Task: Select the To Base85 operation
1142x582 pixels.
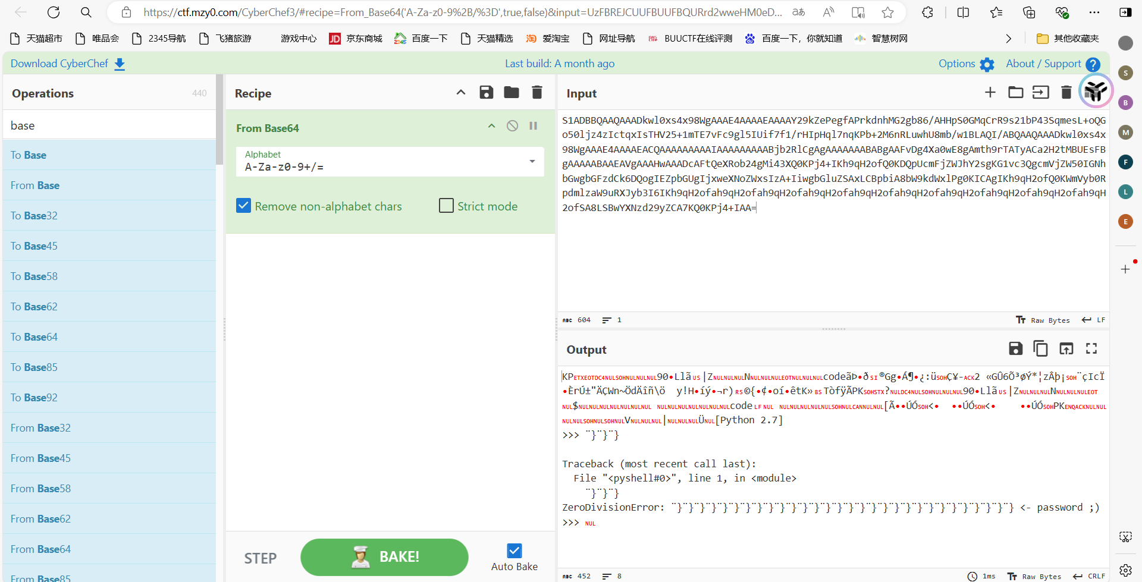Action: tap(109, 367)
